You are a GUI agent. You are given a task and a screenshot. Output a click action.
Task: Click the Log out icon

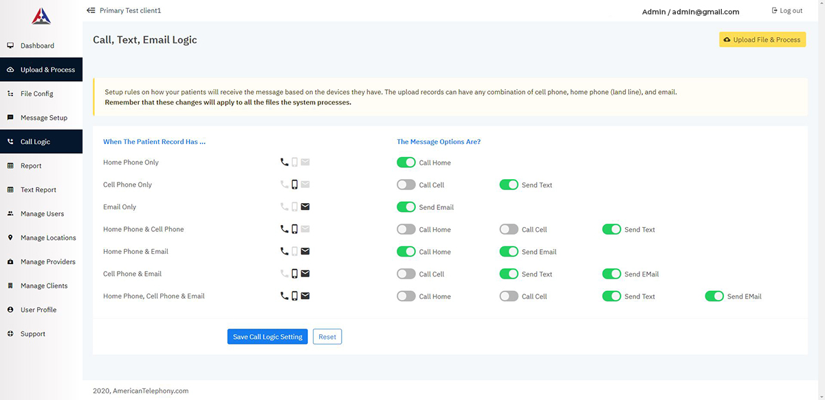tap(775, 11)
